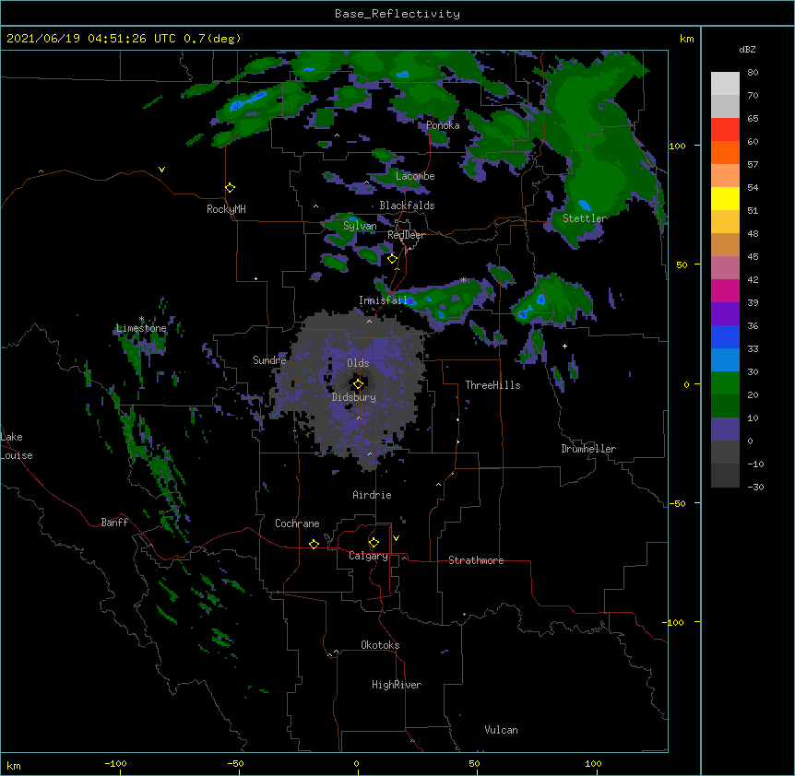The width and height of the screenshot is (795, 776).
Task: Click the yellow diamond marker below Cochrane
Action: [x=314, y=544]
